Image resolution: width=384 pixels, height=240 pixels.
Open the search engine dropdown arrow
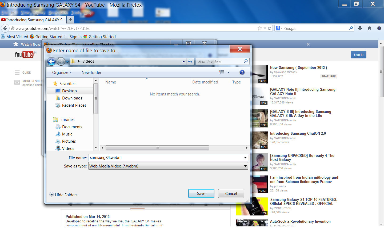pyautogui.click(x=282, y=28)
